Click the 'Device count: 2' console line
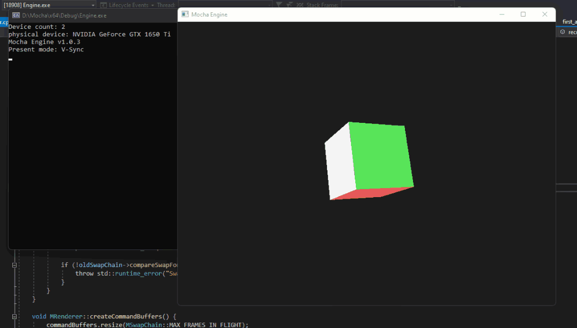Screen dimensions: 577x328 pyautogui.click(x=37, y=27)
